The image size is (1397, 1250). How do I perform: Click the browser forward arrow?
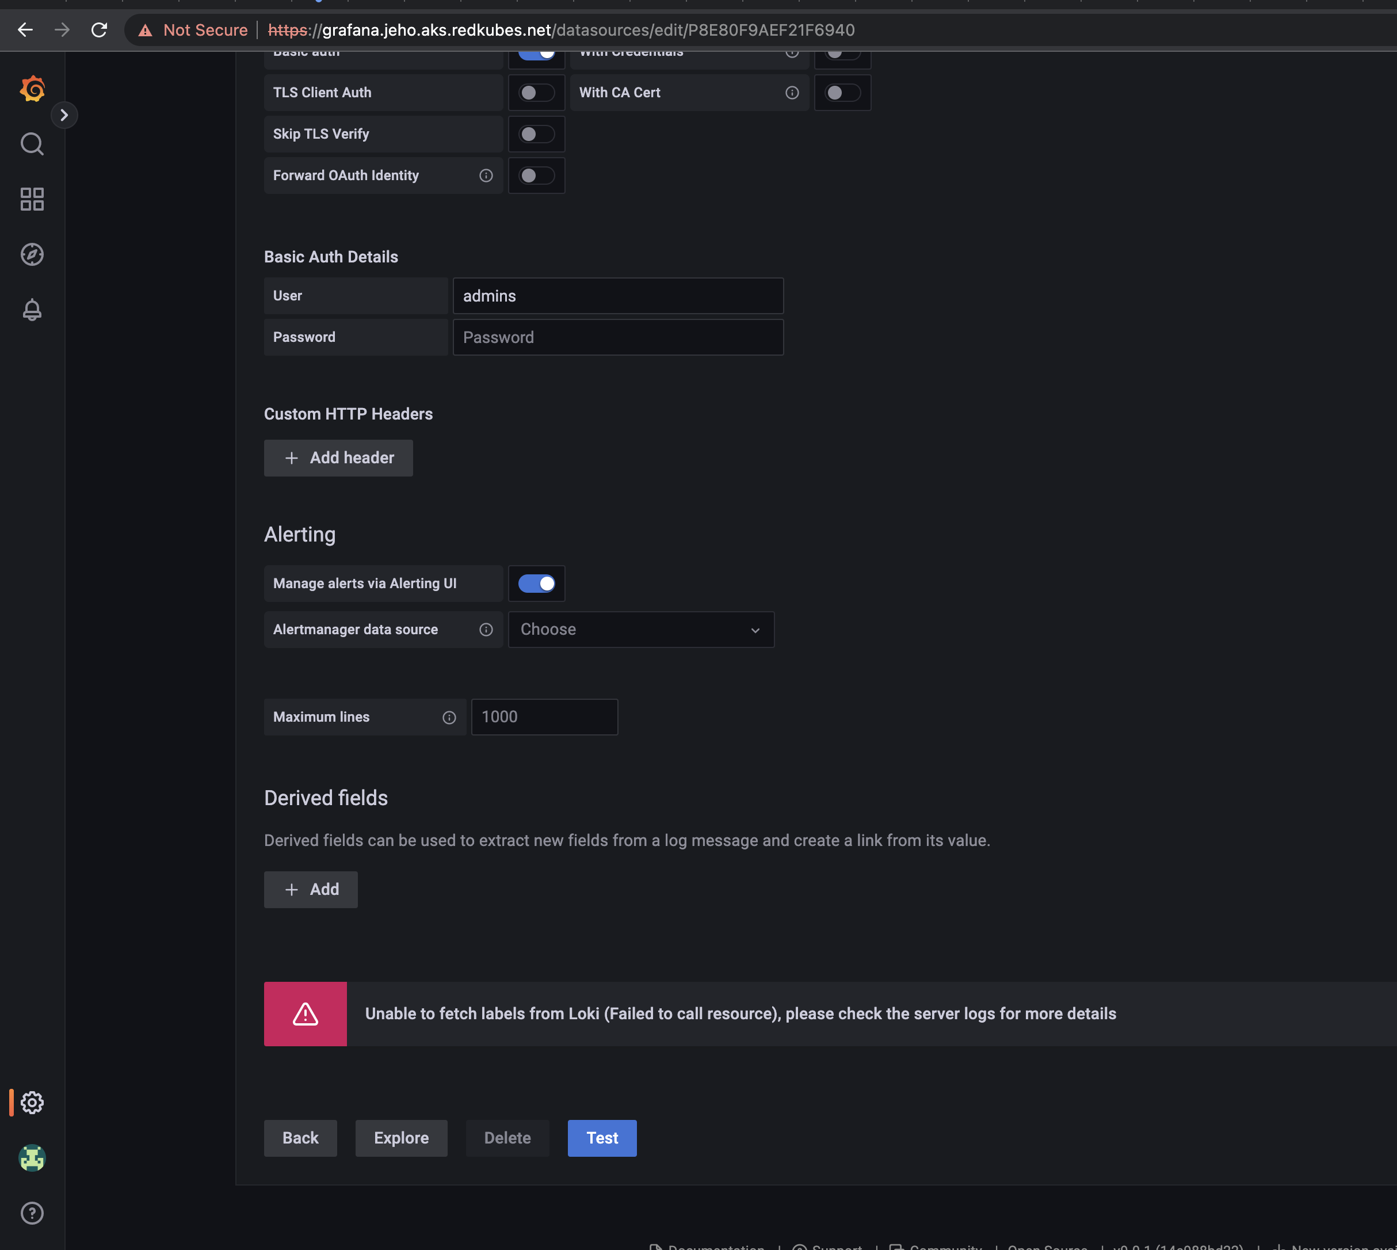63,31
